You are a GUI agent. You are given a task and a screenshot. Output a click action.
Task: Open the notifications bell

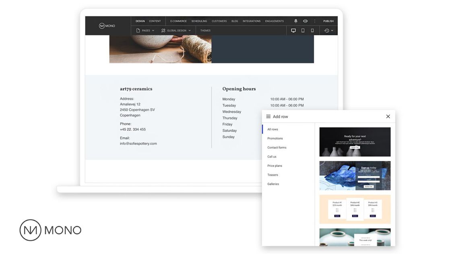(295, 21)
